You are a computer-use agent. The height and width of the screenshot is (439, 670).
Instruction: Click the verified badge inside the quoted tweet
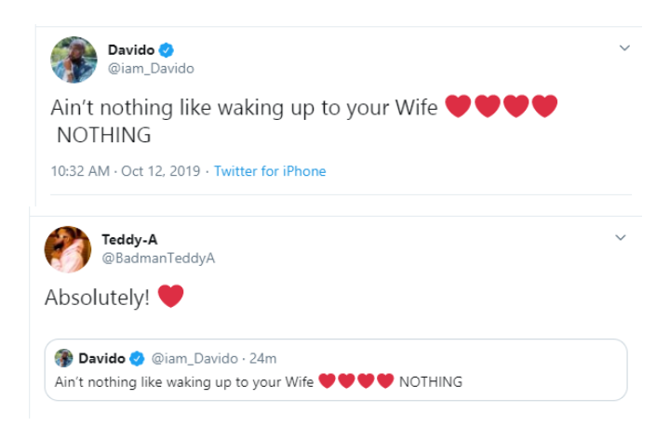(x=136, y=358)
